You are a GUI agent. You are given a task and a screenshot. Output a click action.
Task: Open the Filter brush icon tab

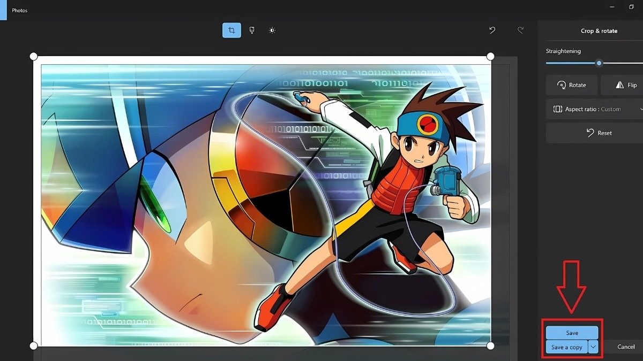pos(252,30)
